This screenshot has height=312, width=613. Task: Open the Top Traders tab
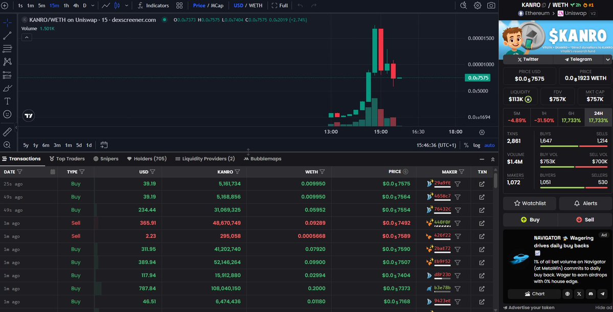67,158
